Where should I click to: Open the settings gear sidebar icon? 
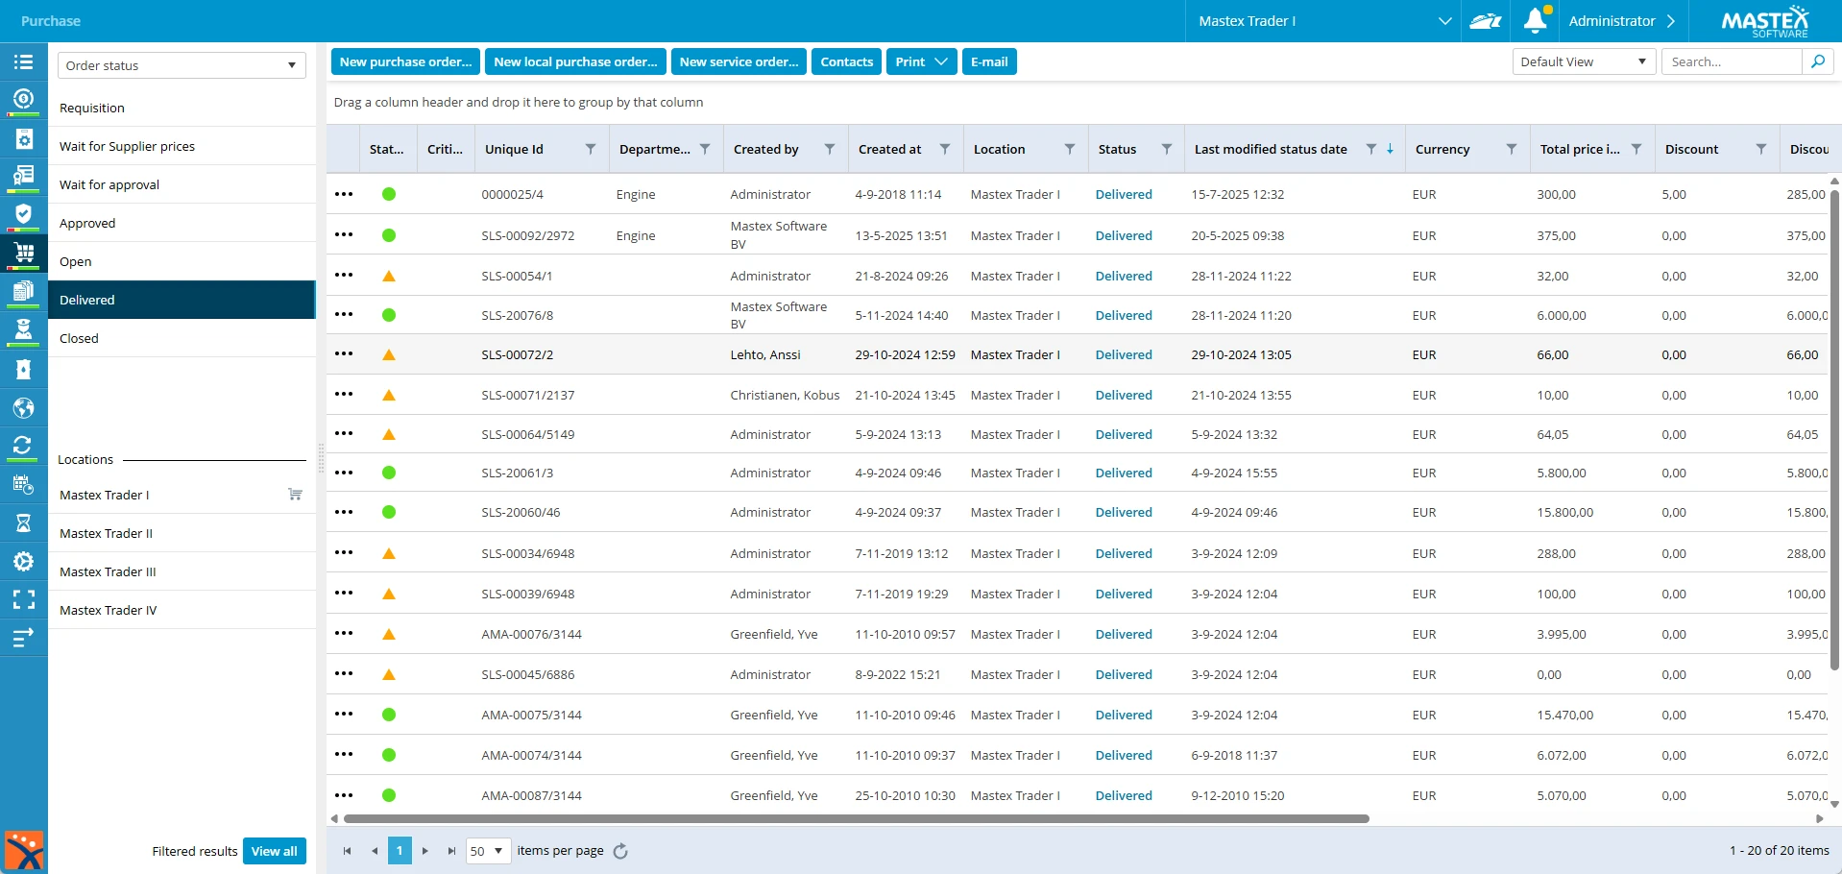[23, 562]
